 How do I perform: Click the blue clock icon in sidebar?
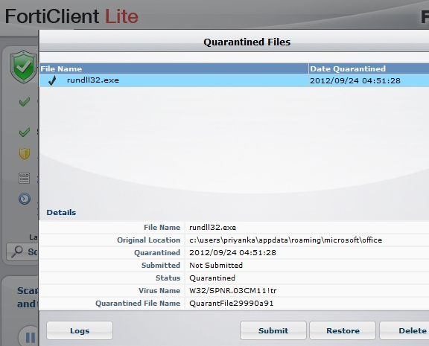point(25,199)
